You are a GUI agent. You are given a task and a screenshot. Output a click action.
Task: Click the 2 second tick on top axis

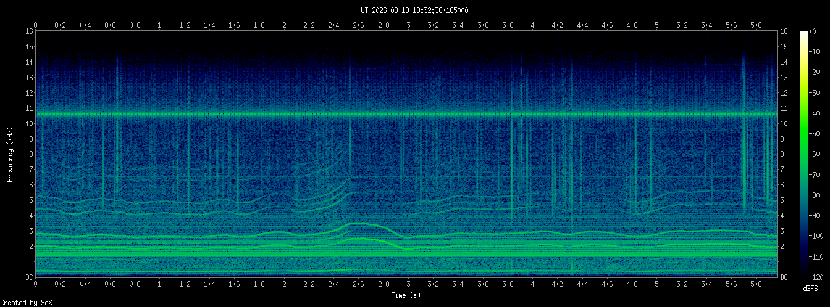284,25
